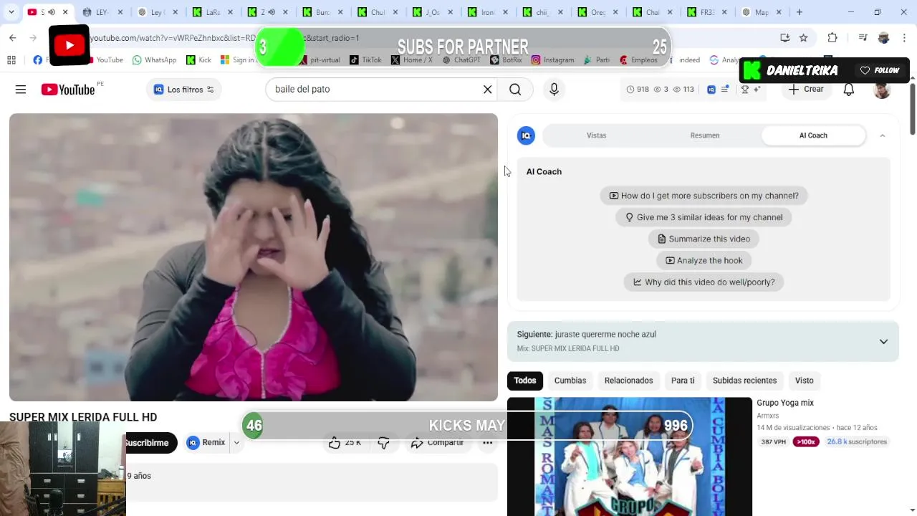Open the browser profile avatar in toolbar
The image size is (917, 516).
(x=883, y=38)
